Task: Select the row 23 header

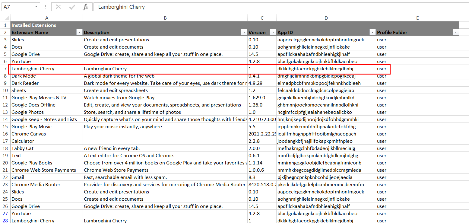Action: click(5, 184)
